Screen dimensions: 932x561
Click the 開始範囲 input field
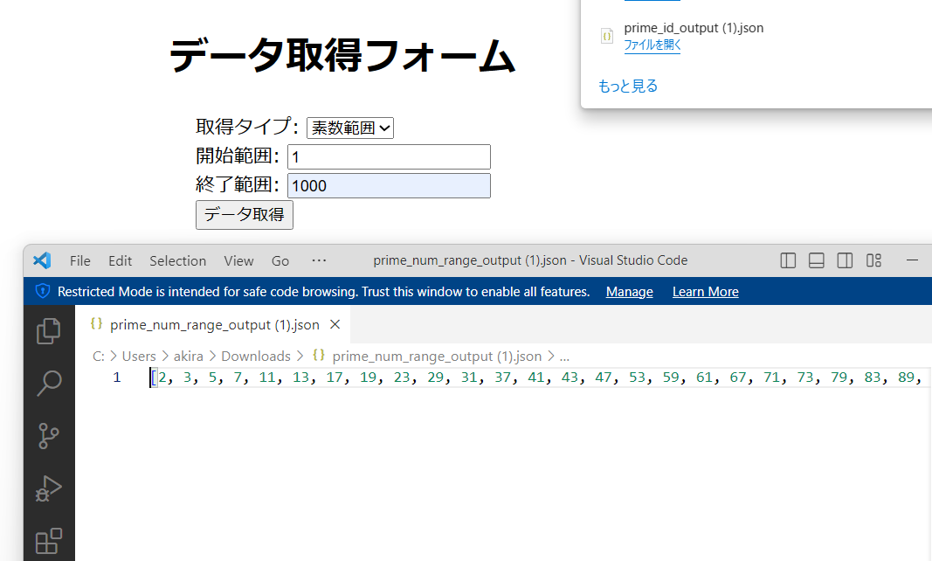pyautogui.click(x=390, y=157)
